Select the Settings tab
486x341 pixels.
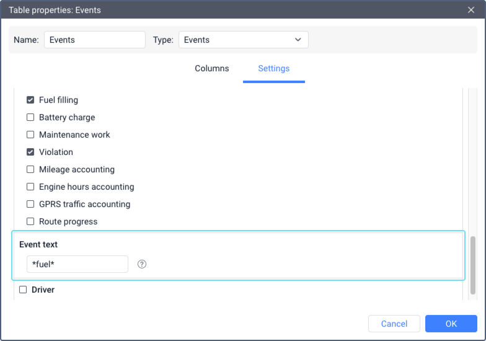[274, 68]
